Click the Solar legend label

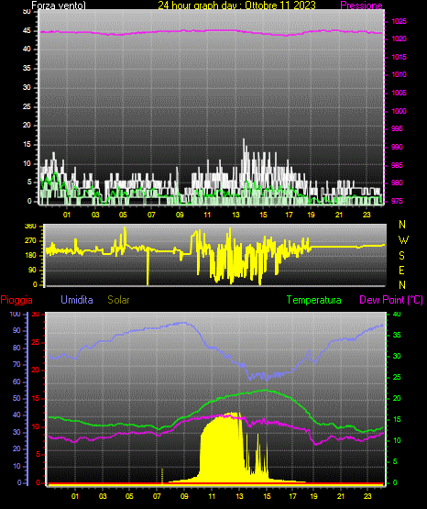tap(119, 300)
